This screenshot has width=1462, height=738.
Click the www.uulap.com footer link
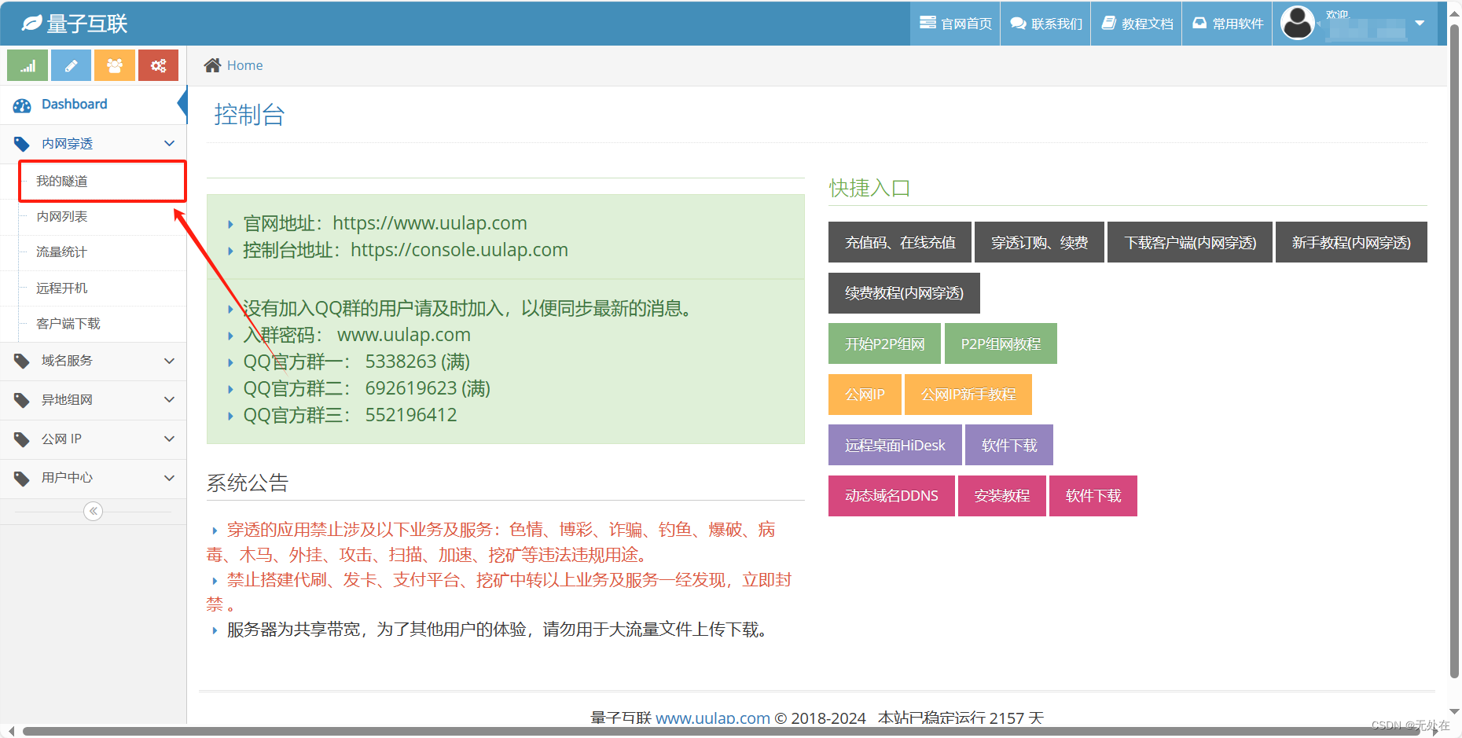(713, 718)
